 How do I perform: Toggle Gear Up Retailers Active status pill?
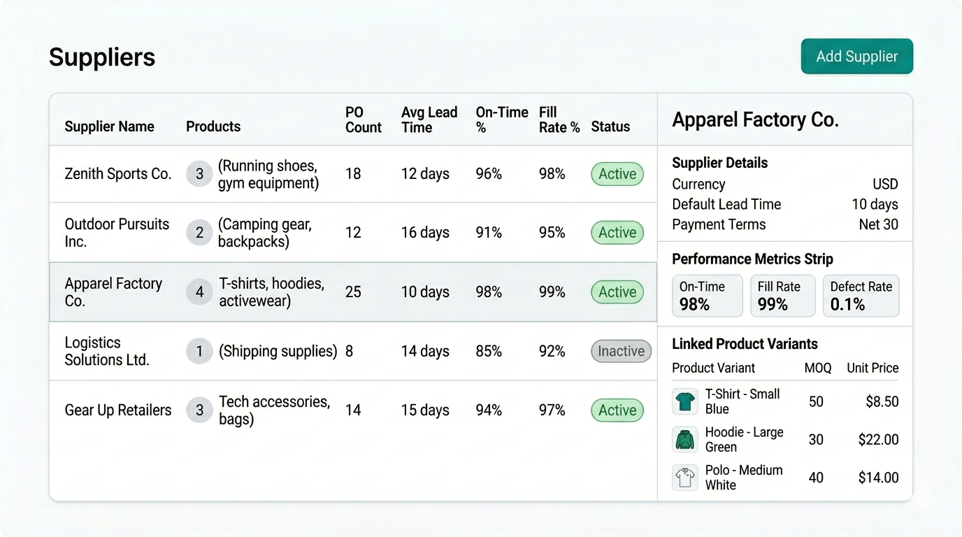(617, 410)
